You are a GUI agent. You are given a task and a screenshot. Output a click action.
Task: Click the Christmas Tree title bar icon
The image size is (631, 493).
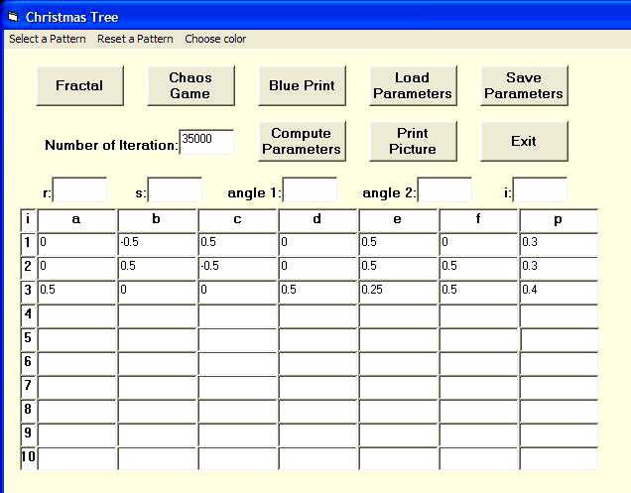[x=13, y=17]
